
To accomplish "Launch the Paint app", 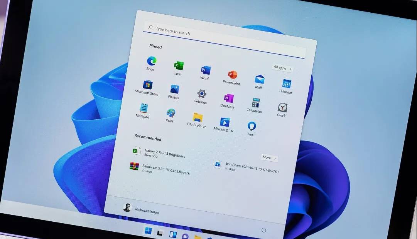I will (171, 113).
